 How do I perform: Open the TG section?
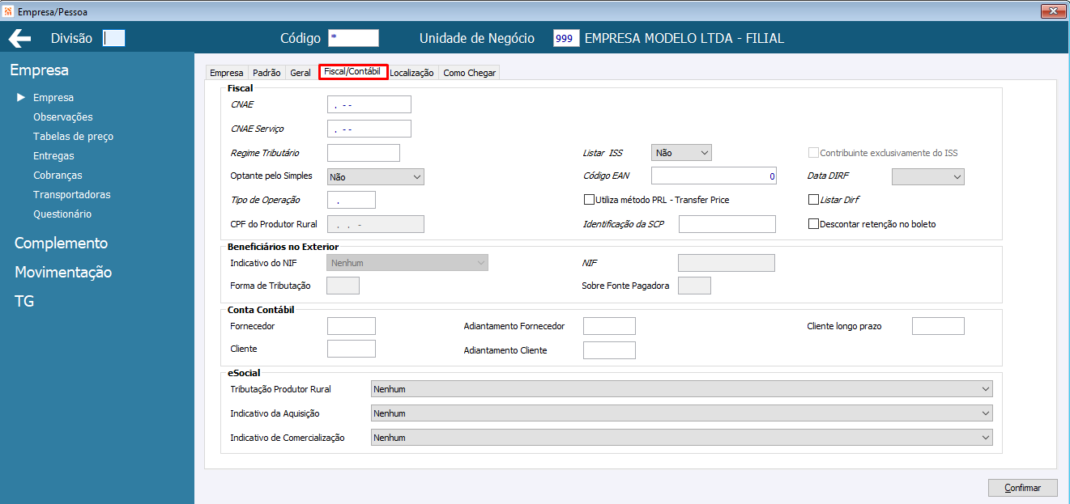coord(24,302)
